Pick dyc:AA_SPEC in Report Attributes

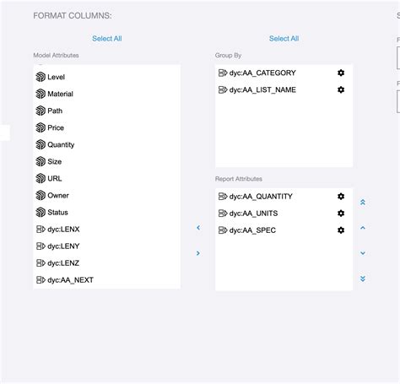(284, 230)
